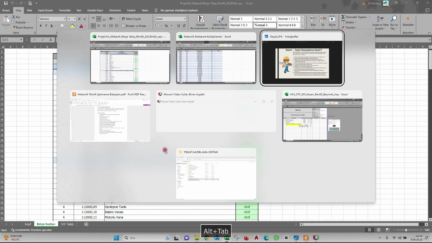Click the cell borders icon

[x=62, y=26]
